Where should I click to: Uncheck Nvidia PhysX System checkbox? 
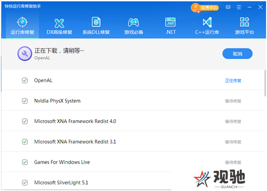(25, 101)
